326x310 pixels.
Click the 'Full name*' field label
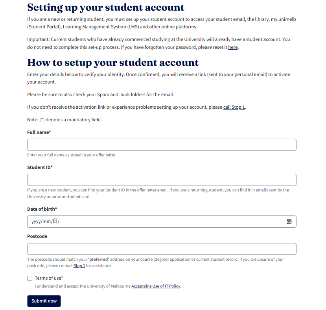pyautogui.click(x=39, y=132)
